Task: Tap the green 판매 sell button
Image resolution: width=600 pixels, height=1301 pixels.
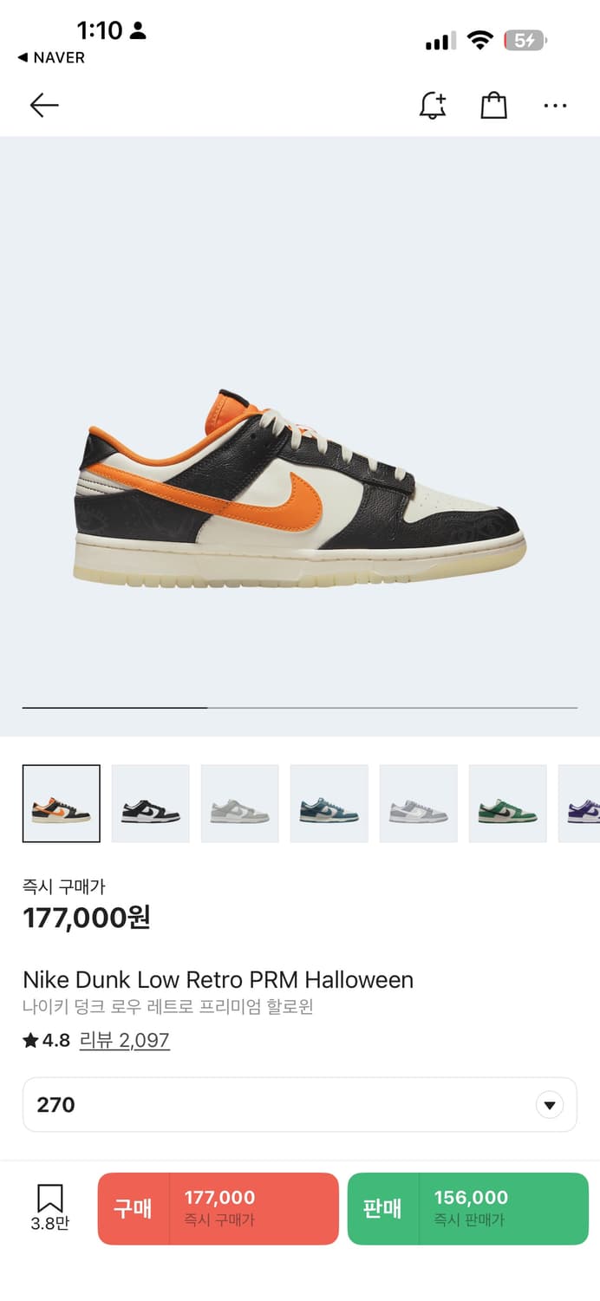Action: 468,1208
